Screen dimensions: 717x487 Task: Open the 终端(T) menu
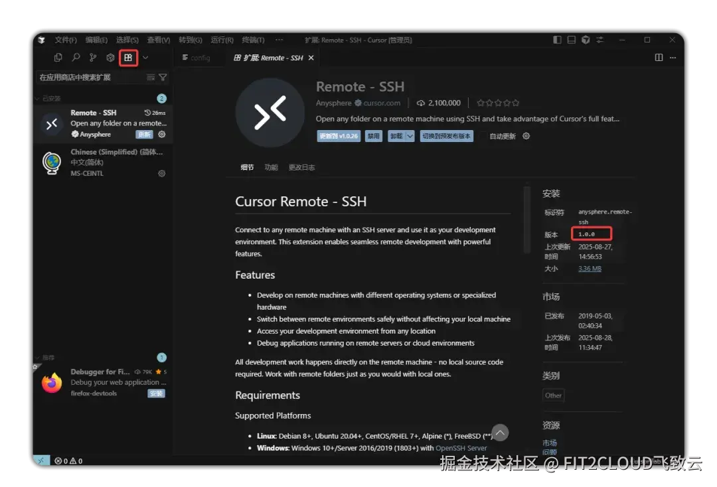253,40
